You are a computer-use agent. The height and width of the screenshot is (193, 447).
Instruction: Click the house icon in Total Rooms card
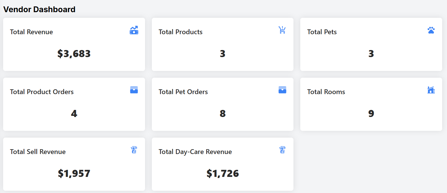[x=431, y=90]
